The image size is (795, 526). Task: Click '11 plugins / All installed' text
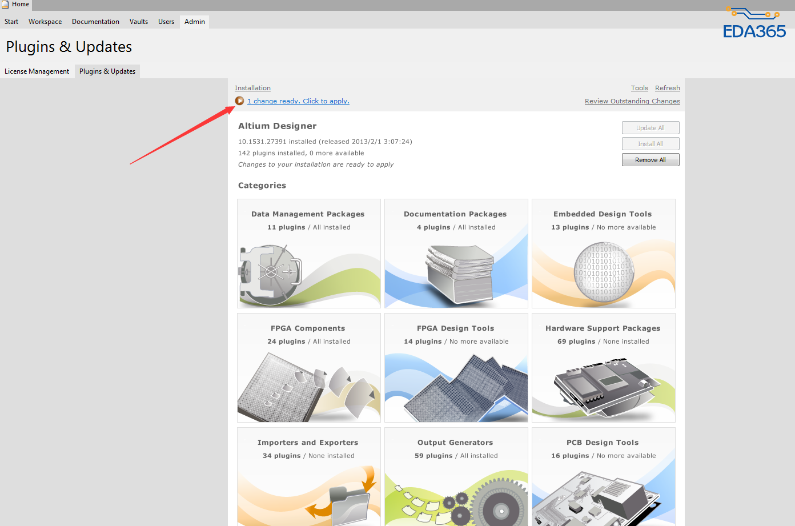coord(309,227)
